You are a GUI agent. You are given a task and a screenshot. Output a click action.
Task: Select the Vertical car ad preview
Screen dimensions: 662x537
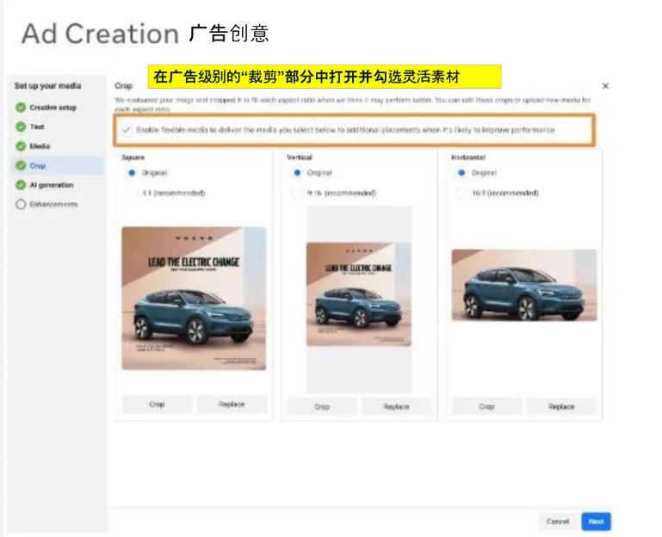pos(358,294)
